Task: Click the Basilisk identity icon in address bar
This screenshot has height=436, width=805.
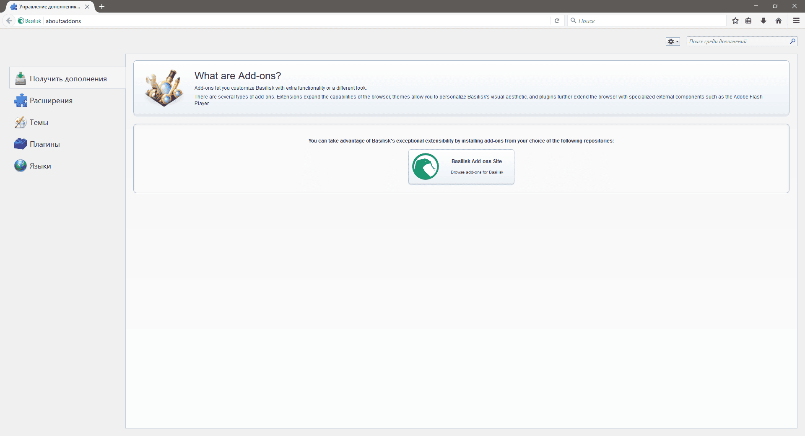Action: tap(30, 21)
